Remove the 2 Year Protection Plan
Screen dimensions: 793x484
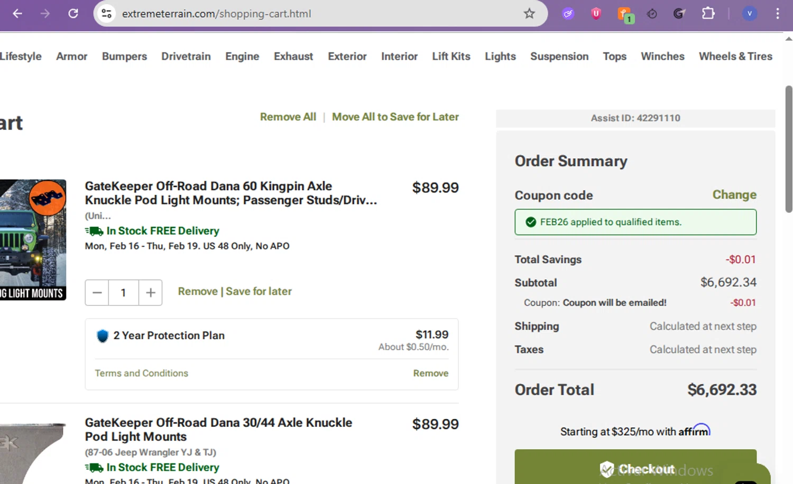(430, 373)
